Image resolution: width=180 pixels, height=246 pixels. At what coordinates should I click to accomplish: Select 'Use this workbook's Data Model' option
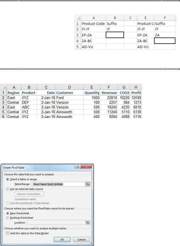[x=8, y=203]
